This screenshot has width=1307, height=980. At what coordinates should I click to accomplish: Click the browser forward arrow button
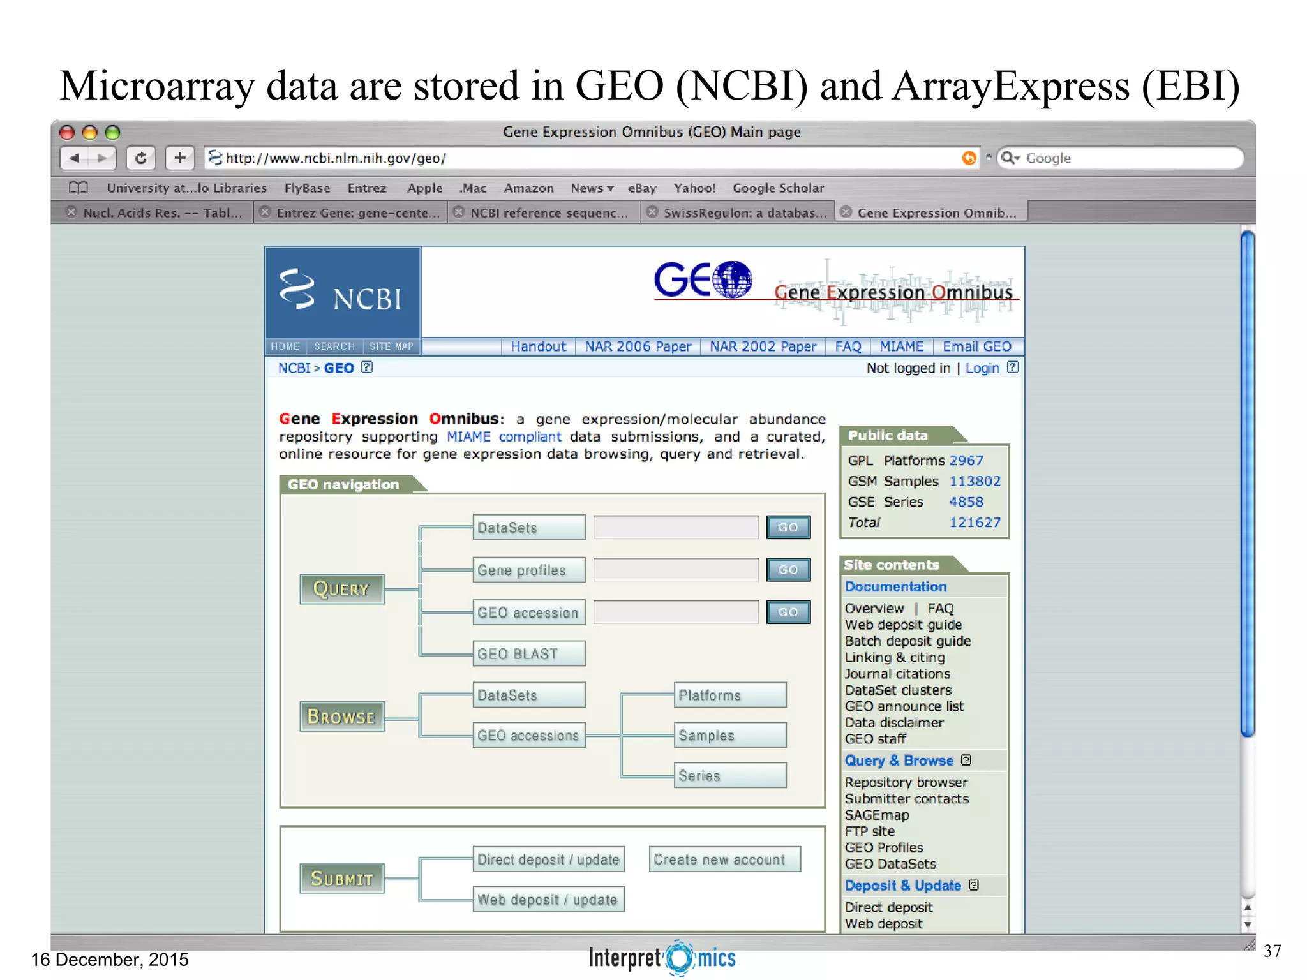tap(102, 158)
